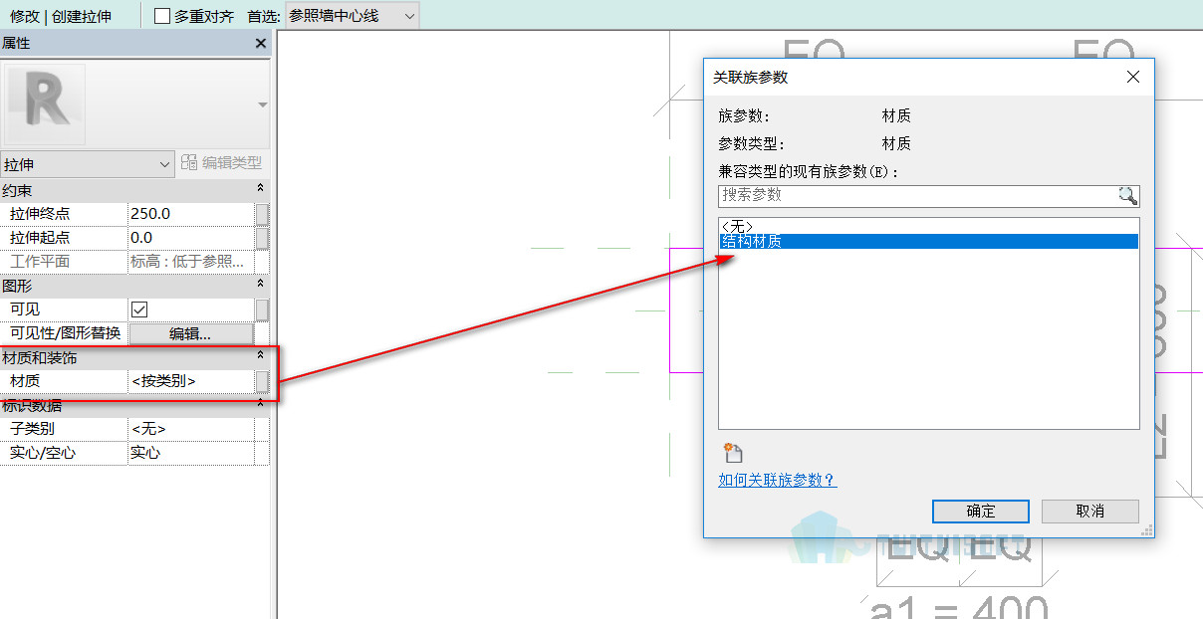Open the 如何关联族参数? help link
This screenshot has width=1203, height=619.
[x=777, y=481]
